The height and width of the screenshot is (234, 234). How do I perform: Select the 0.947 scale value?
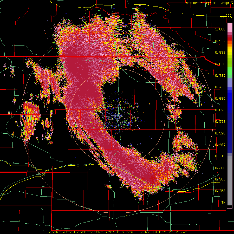point(220,41)
